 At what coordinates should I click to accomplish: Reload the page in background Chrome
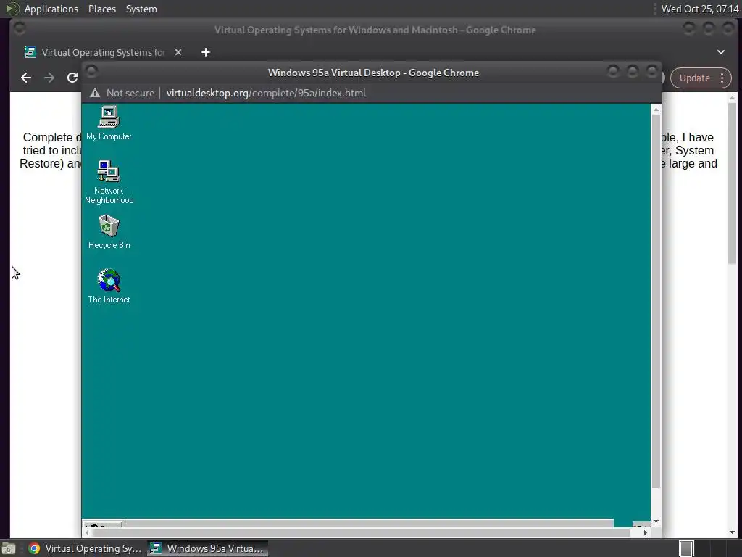tap(72, 78)
